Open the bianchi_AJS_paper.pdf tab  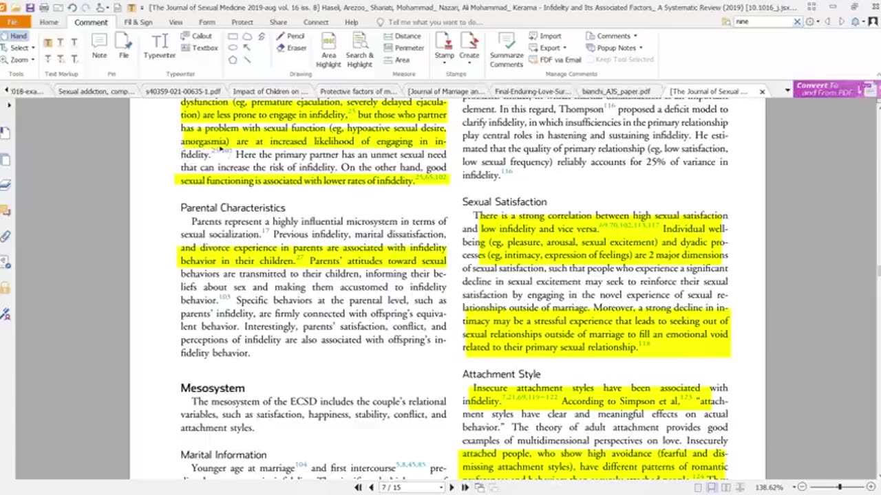click(x=616, y=91)
